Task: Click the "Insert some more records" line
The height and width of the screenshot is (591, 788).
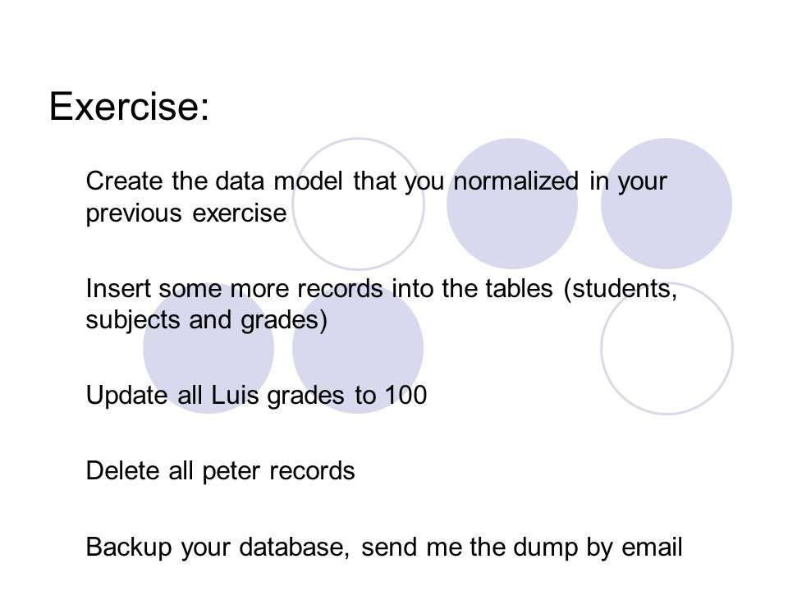Action: [234, 288]
